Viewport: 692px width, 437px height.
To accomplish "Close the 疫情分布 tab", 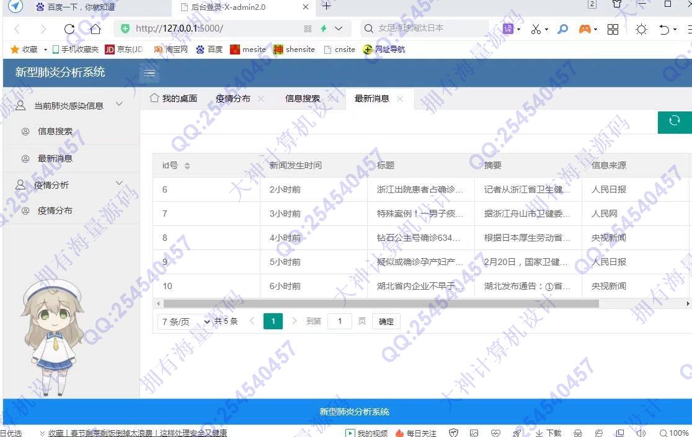I will pos(261,98).
